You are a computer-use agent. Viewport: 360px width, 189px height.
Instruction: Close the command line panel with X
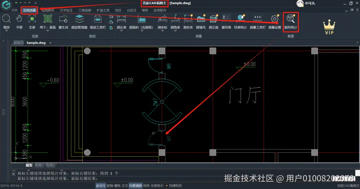click(x=13, y=174)
